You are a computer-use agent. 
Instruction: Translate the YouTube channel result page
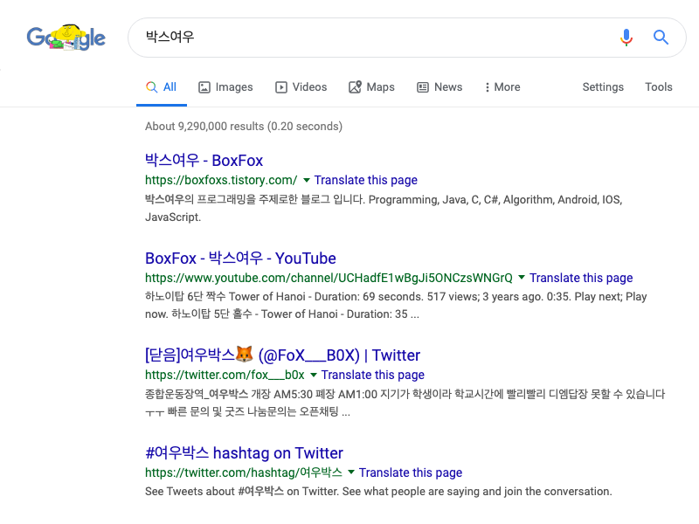point(581,278)
